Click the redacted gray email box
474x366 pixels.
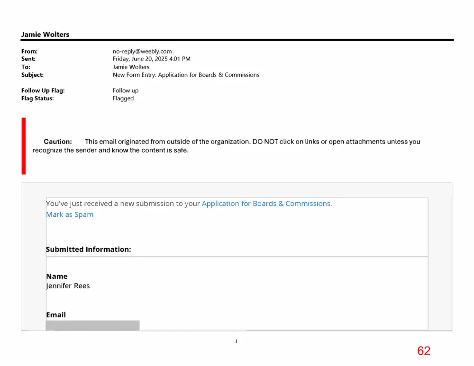click(x=92, y=326)
